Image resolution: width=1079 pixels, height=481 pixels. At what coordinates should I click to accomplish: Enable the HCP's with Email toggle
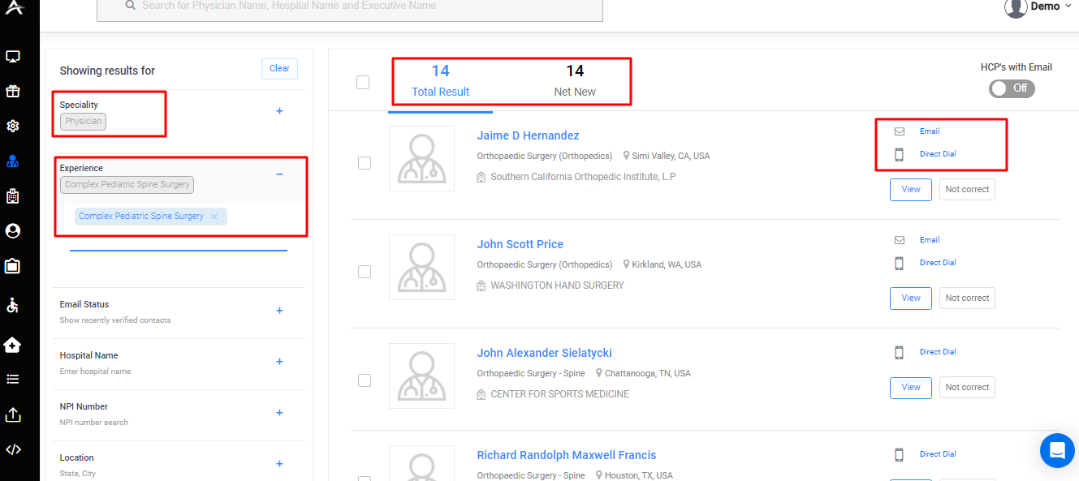tap(1012, 88)
